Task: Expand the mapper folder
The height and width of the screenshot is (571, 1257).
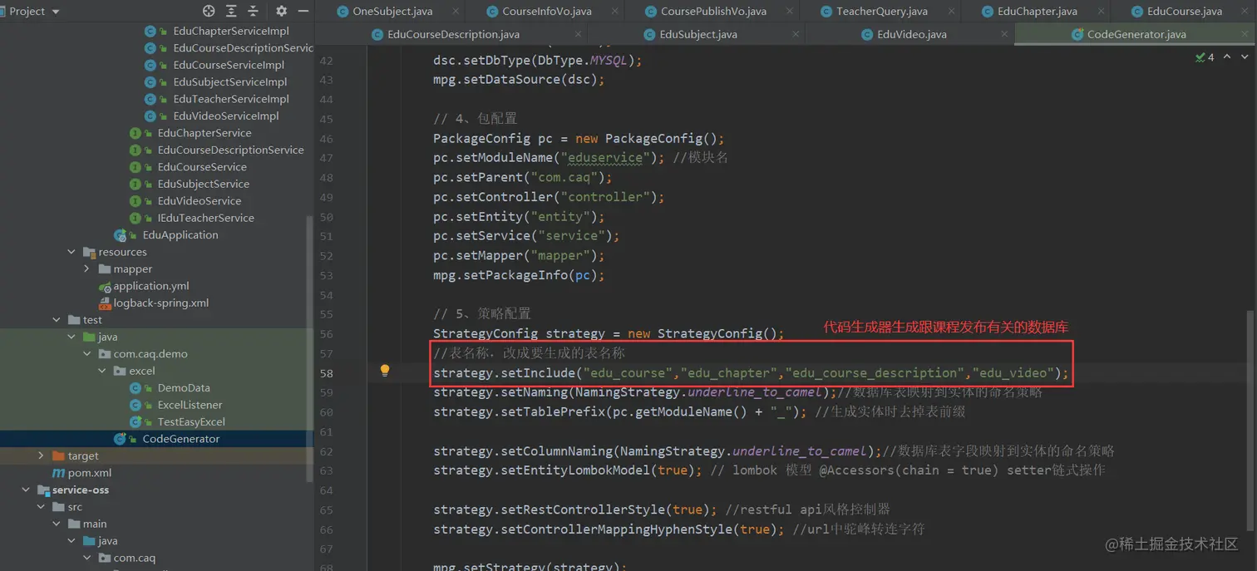Action: (86, 269)
